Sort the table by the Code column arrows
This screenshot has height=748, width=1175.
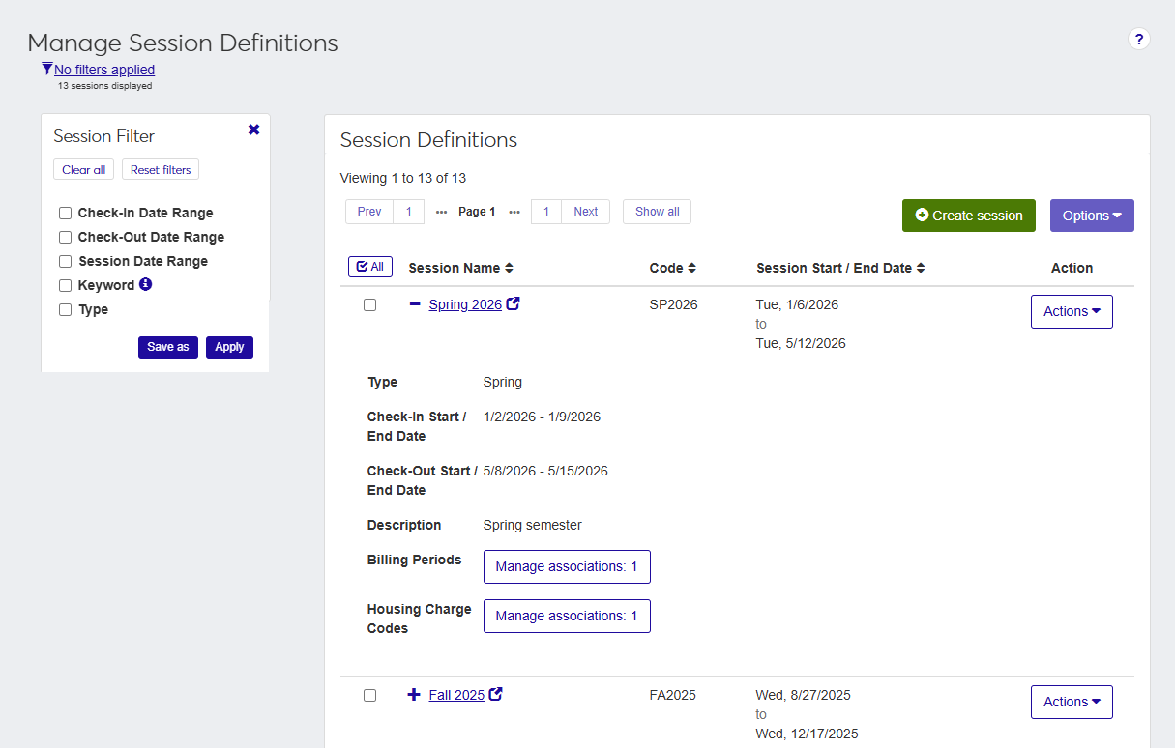[x=692, y=268]
